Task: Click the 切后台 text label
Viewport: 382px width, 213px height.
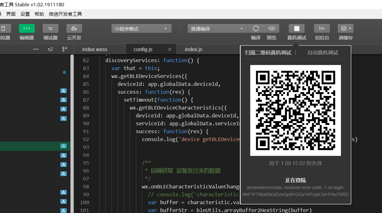Action: point(322,38)
